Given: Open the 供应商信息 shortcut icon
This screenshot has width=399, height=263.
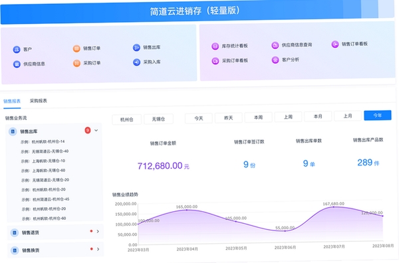Looking at the screenshot, I should 17,64.
